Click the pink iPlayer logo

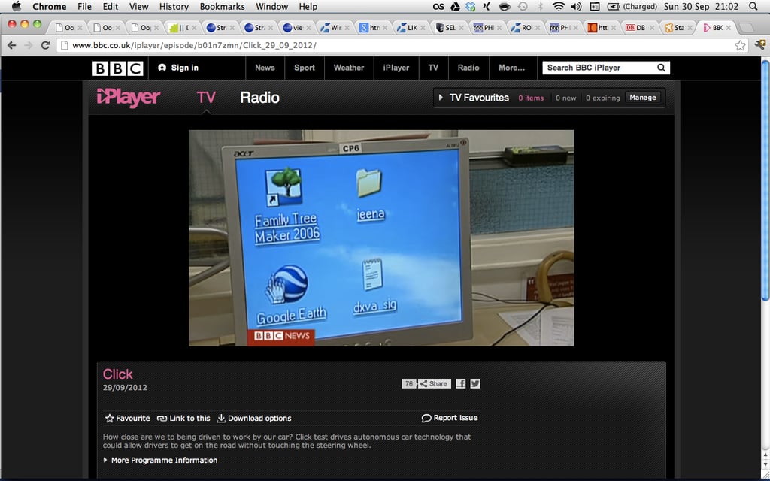(x=128, y=98)
